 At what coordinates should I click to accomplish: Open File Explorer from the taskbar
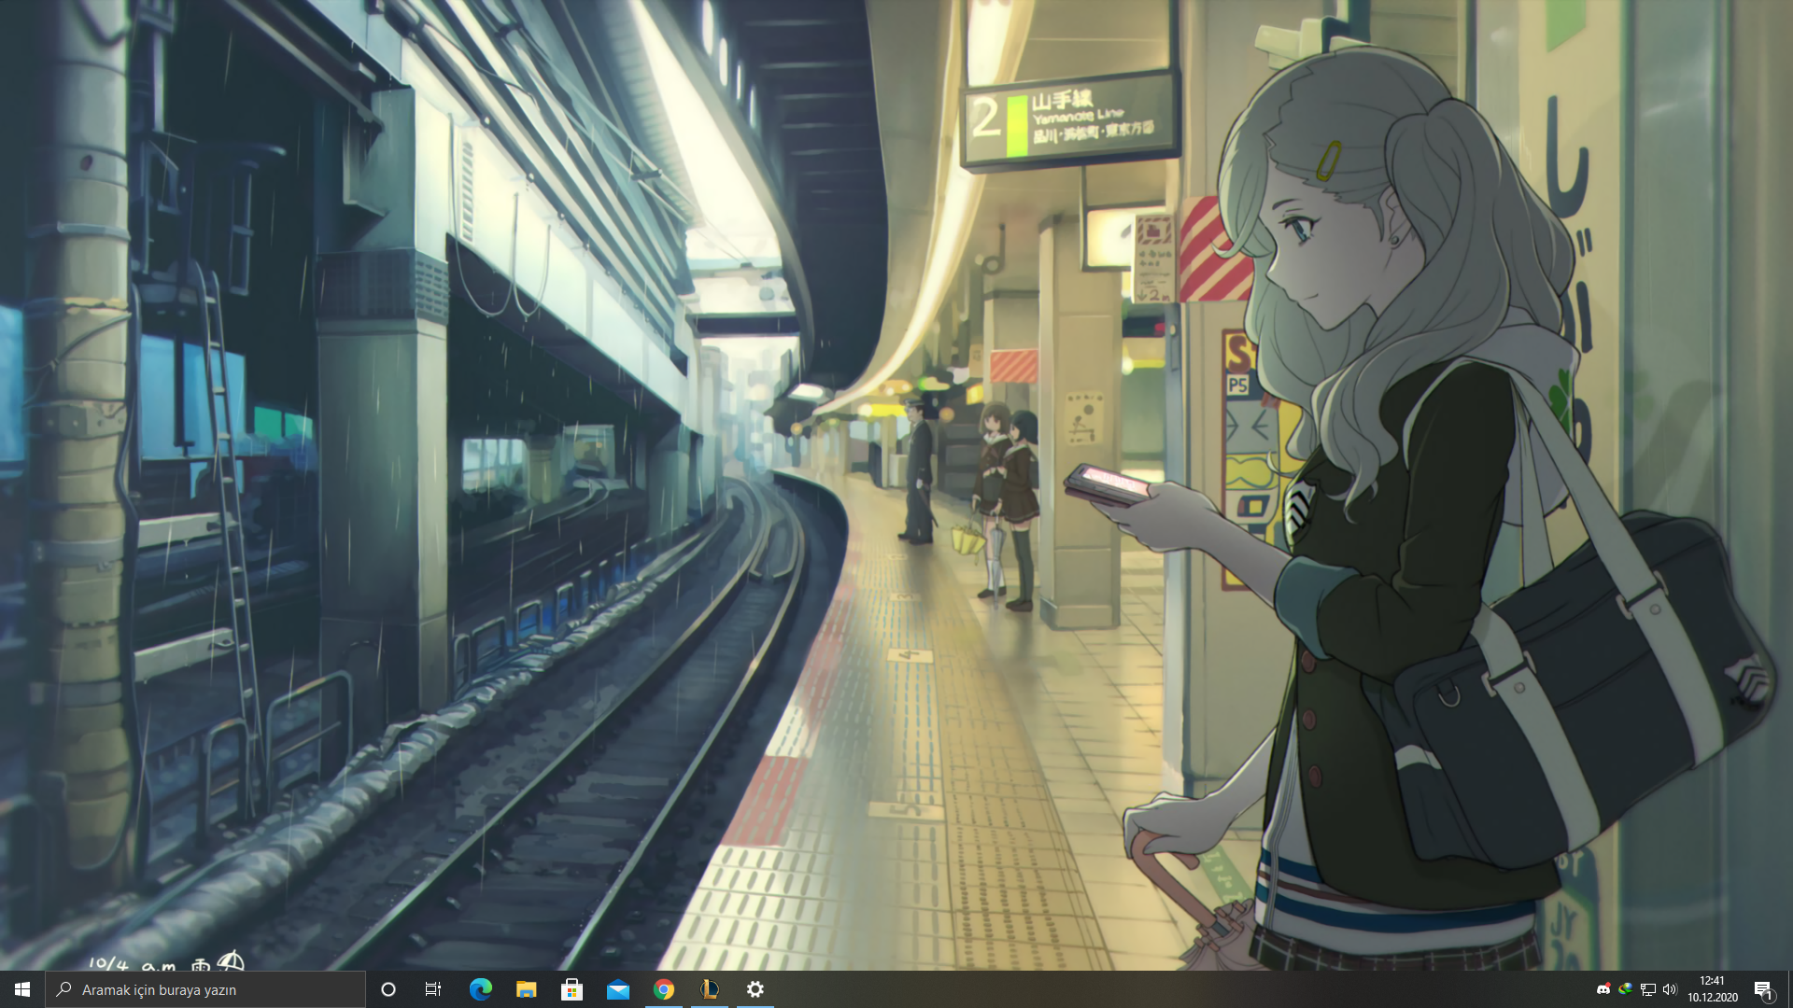tap(526, 989)
